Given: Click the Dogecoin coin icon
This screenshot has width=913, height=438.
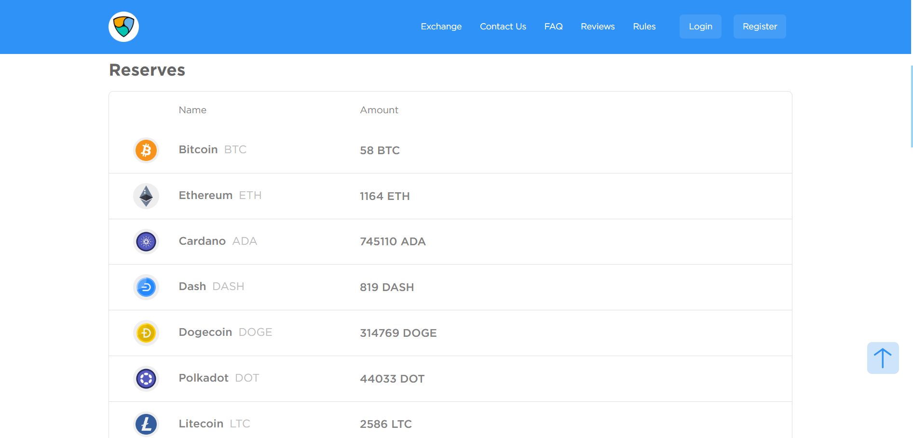Looking at the screenshot, I should 146,333.
